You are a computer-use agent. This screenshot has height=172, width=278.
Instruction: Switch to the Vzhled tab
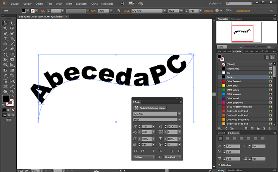(x=221, y=133)
